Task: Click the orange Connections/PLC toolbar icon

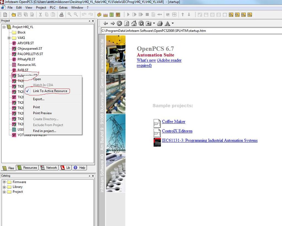Action: (118, 15)
